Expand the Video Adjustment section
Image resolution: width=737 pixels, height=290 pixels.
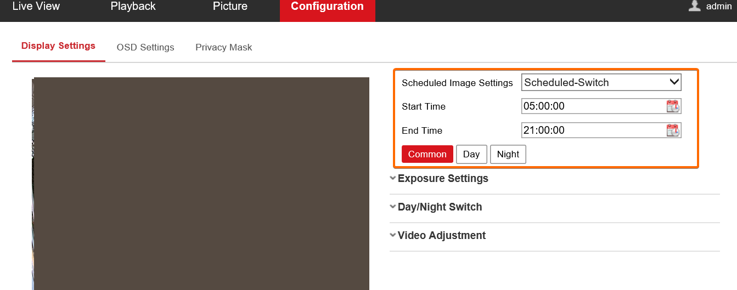[x=441, y=236]
